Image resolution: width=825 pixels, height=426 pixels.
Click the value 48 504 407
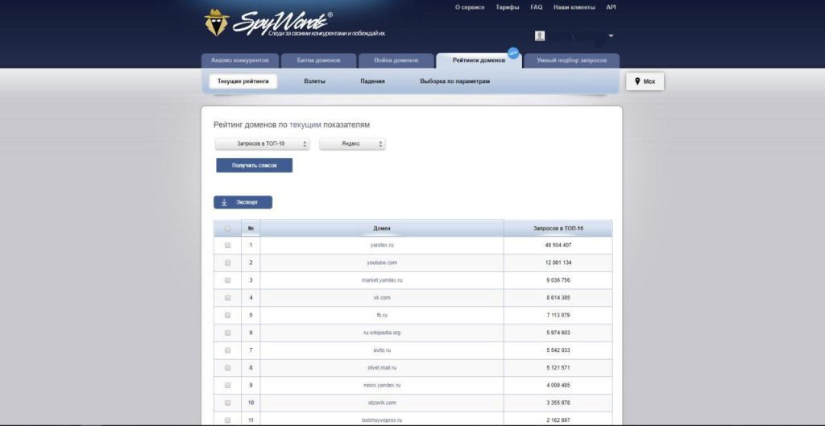(x=558, y=245)
